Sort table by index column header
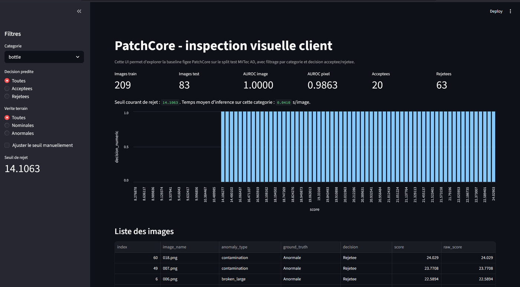 137,247
